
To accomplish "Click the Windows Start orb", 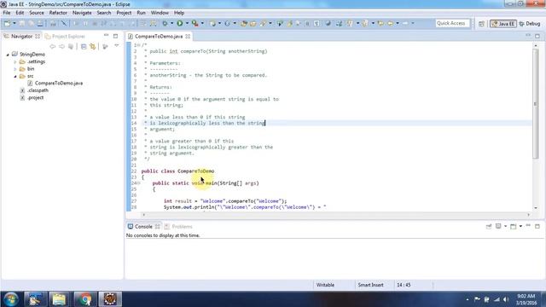I will click(10, 299).
